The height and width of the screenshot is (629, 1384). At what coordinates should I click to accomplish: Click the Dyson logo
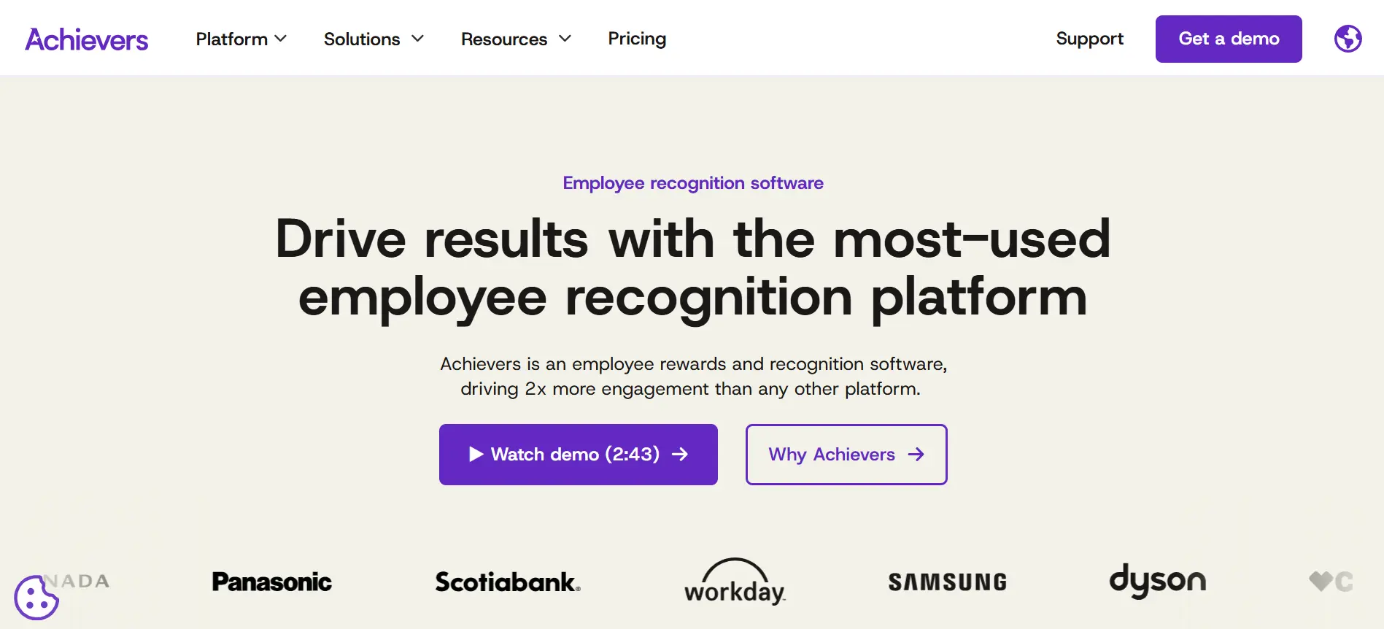[x=1158, y=581]
